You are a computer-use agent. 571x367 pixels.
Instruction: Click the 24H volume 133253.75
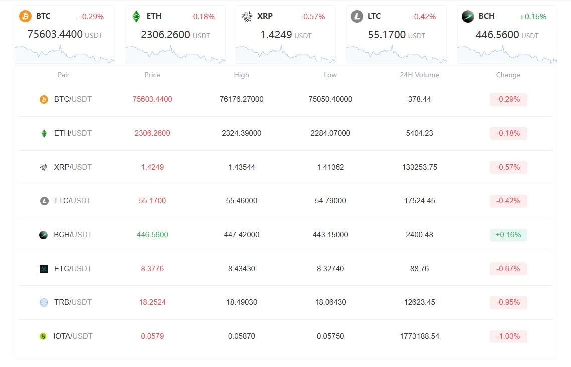pos(420,167)
